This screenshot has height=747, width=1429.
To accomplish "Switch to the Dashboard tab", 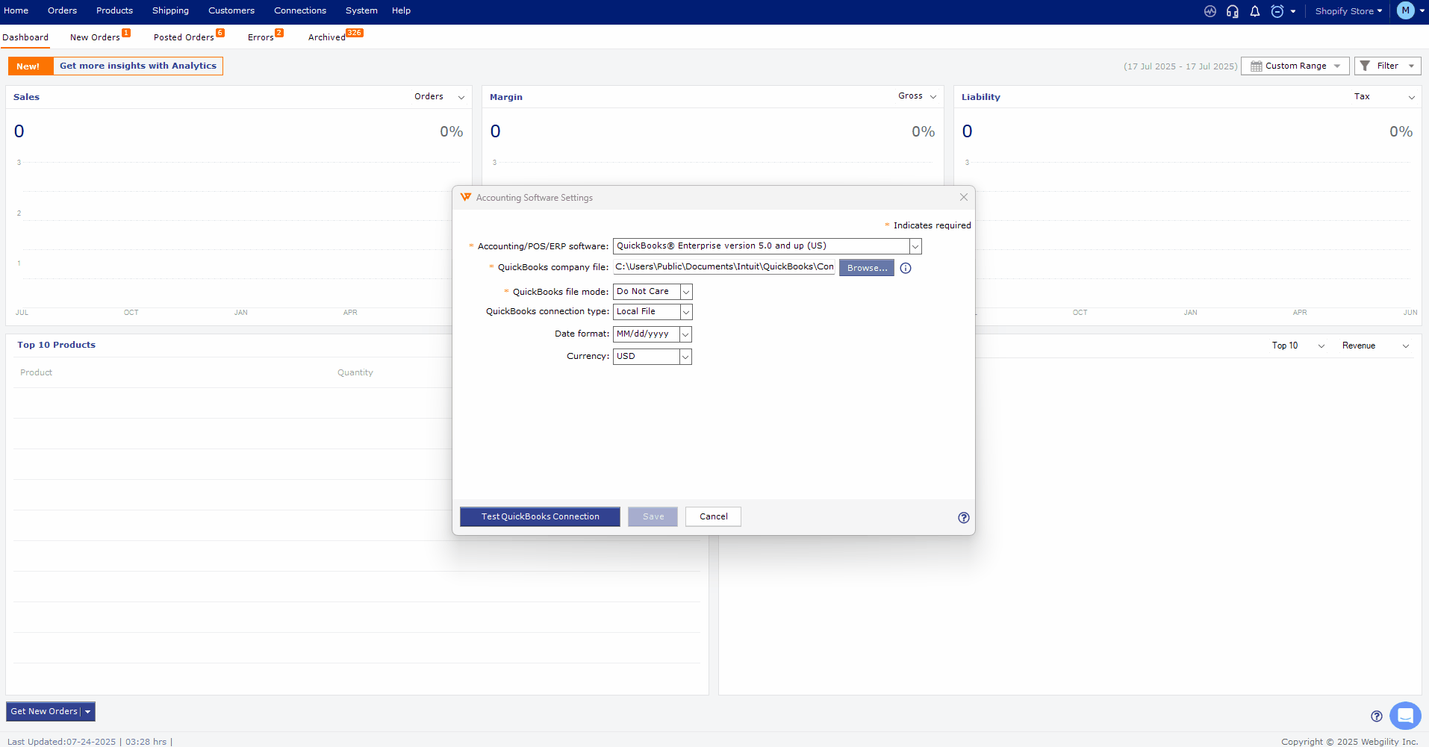I will pyautogui.click(x=25, y=37).
